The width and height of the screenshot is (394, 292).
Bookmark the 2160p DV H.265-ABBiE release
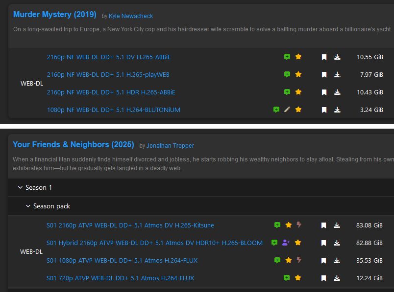point(324,57)
